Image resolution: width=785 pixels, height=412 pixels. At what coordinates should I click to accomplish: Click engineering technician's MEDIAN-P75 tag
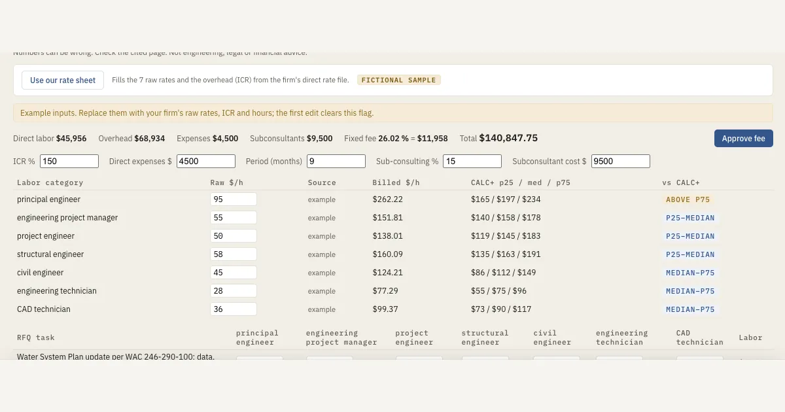click(x=690, y=291)
